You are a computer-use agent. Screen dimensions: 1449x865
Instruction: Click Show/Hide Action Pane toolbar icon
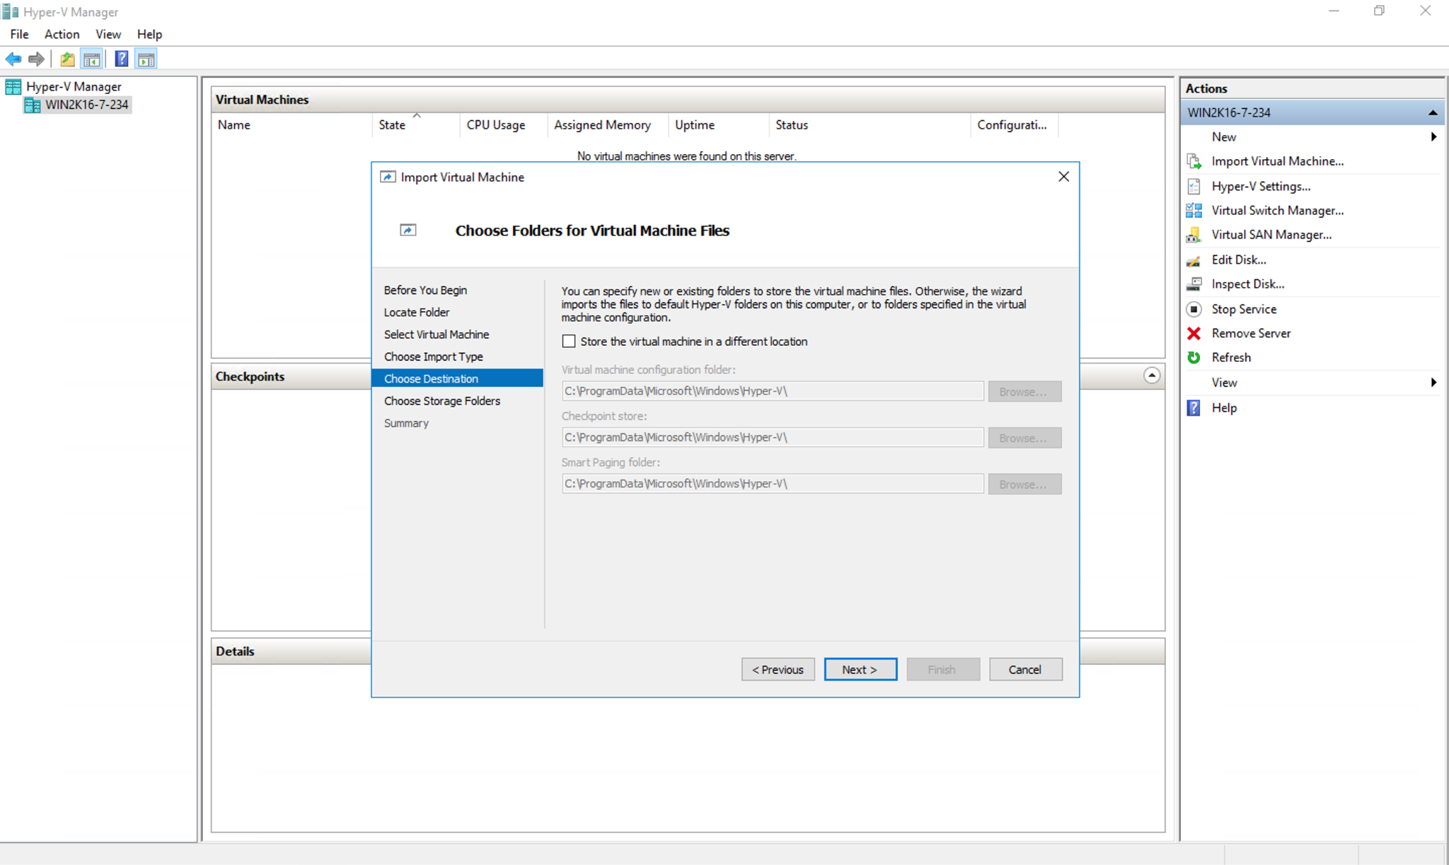click(x=146, y=59)
